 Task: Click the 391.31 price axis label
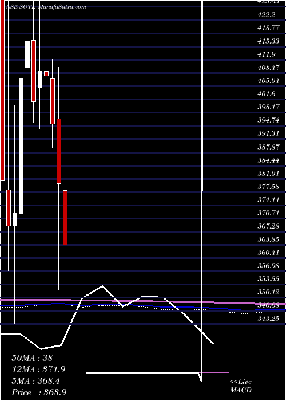click(268, 134)
